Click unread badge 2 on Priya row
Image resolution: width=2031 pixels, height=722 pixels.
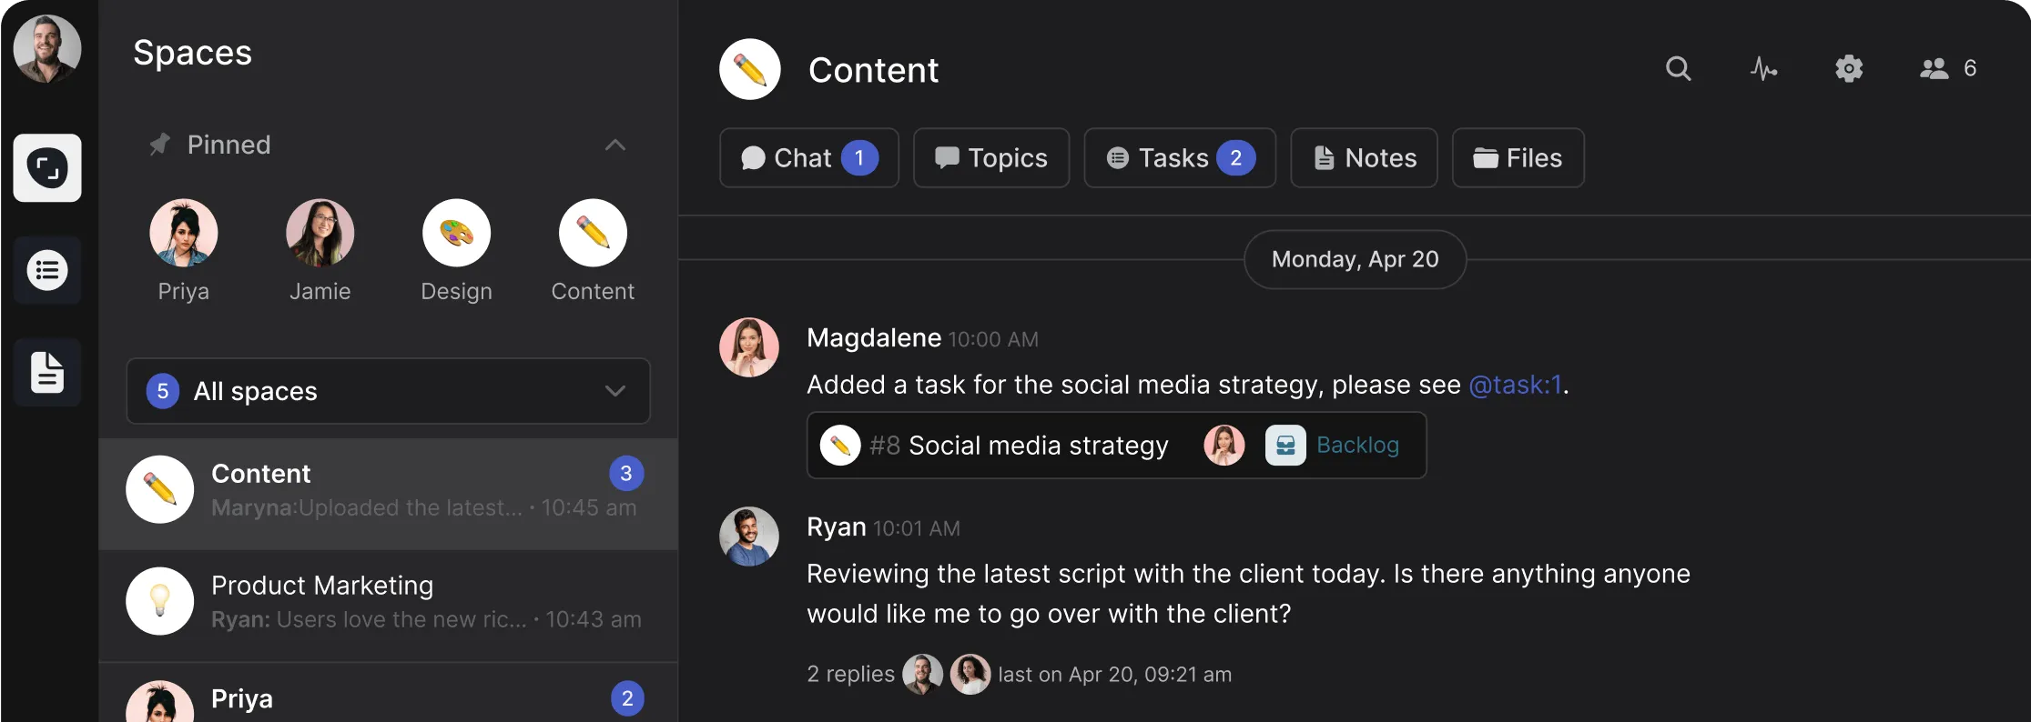tap(627, 698)
